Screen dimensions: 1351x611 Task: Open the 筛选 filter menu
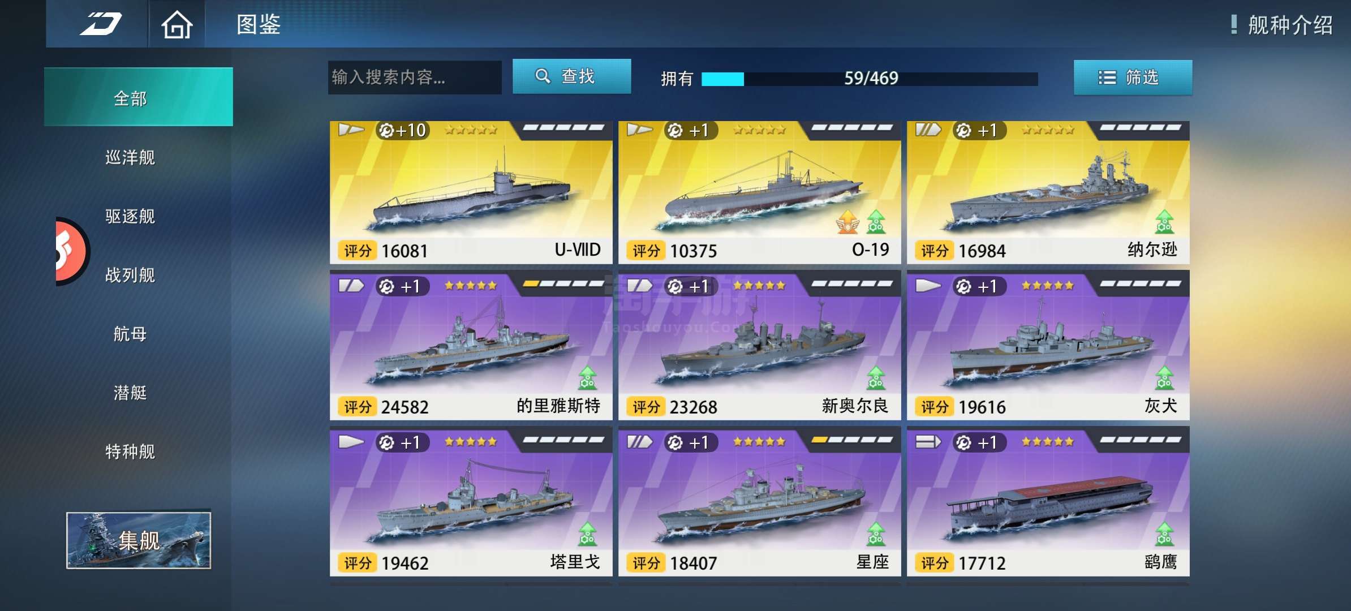pyautogui.click(x=1133, y=78)
